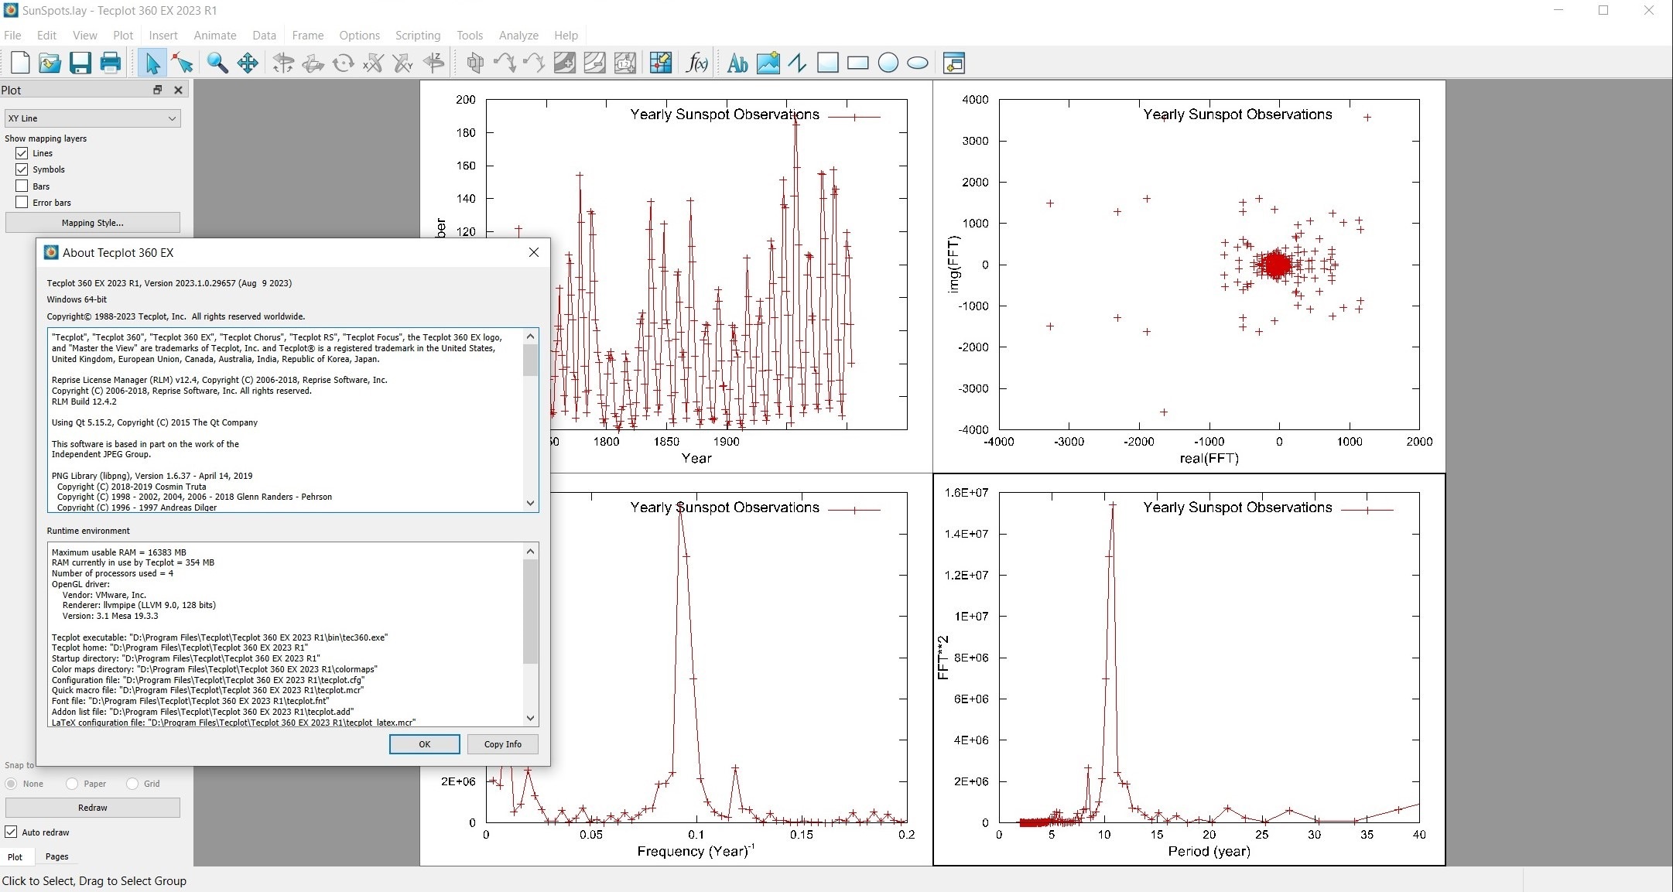Select the Circle drawing tool
Viewport: 1673px width, 892px height.
point(888,63)
